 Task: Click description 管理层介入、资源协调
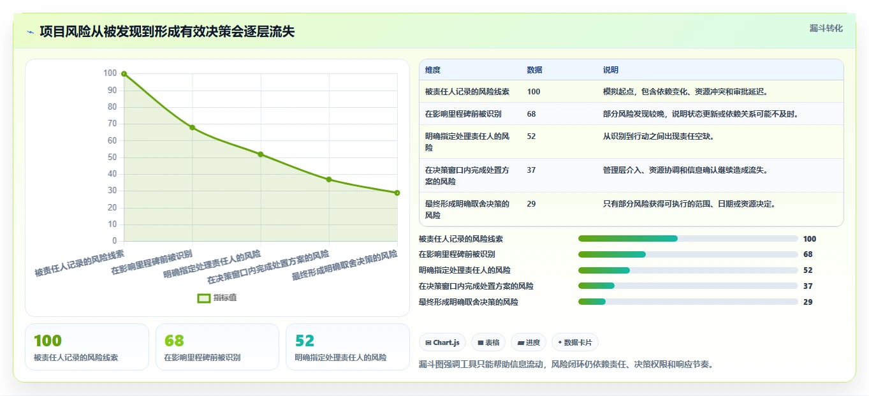tap(685, 170)
